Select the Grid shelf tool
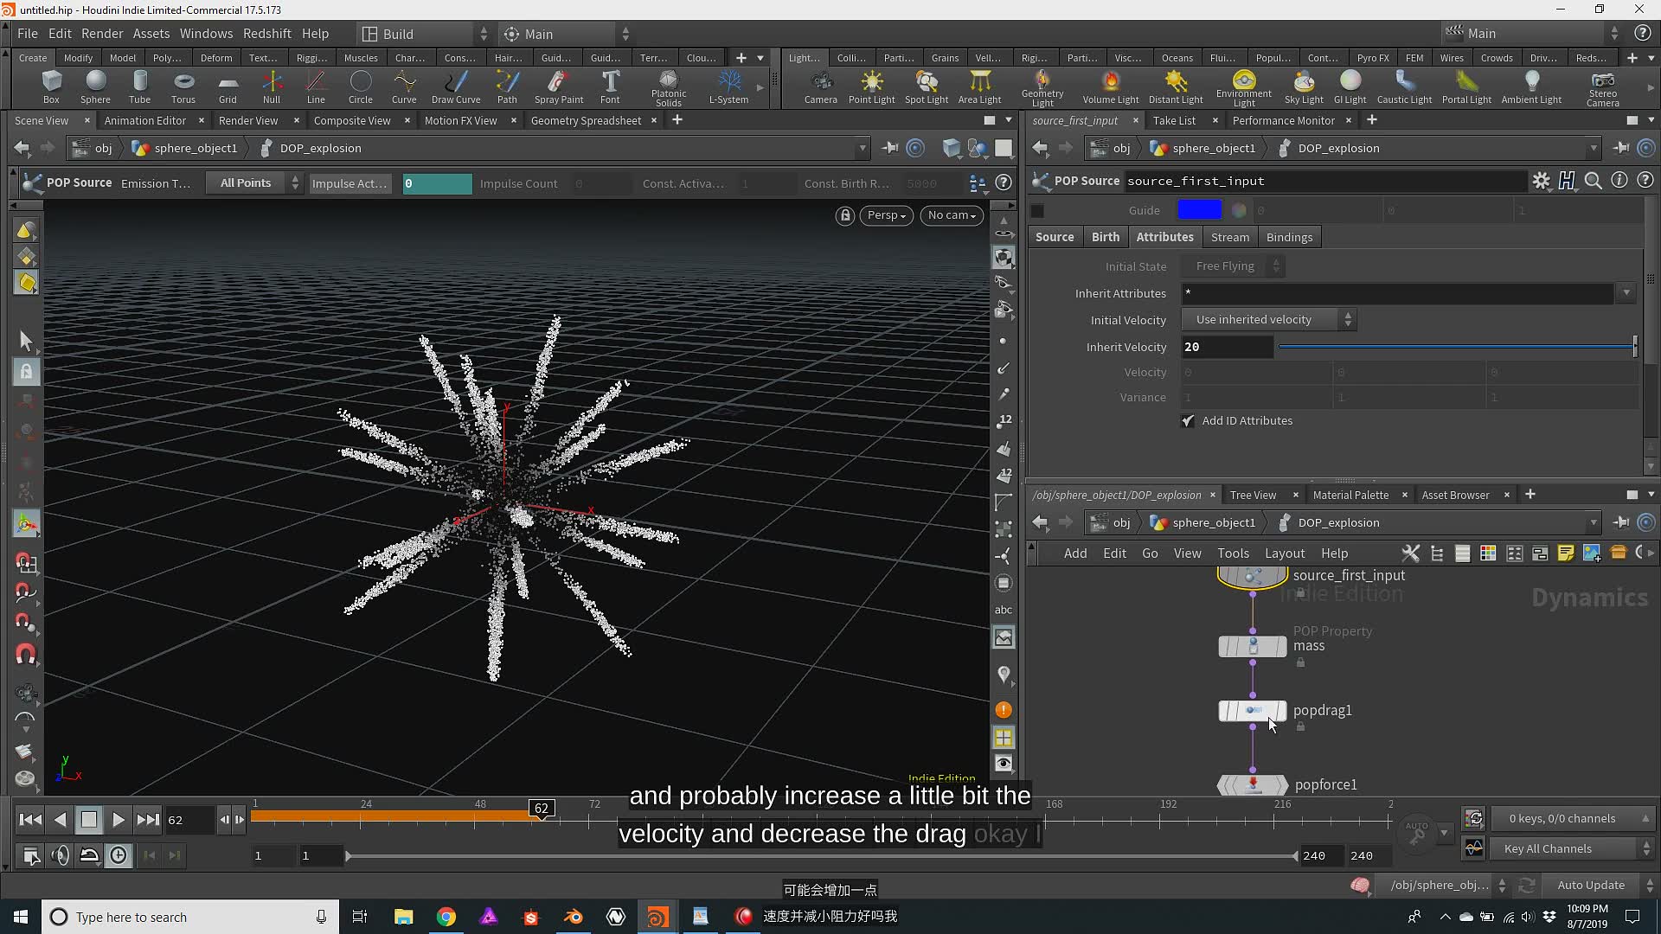Image resolution: width=1661 pixels, height=934 pixels. [228, 87]
